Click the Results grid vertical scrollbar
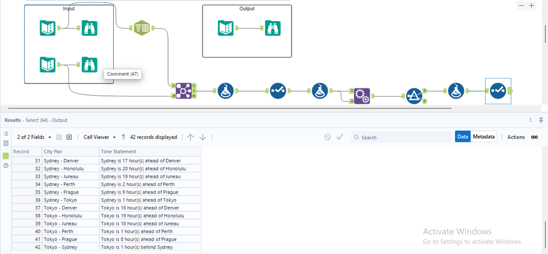The image size is (548, 254). click(x=546, y=234)
